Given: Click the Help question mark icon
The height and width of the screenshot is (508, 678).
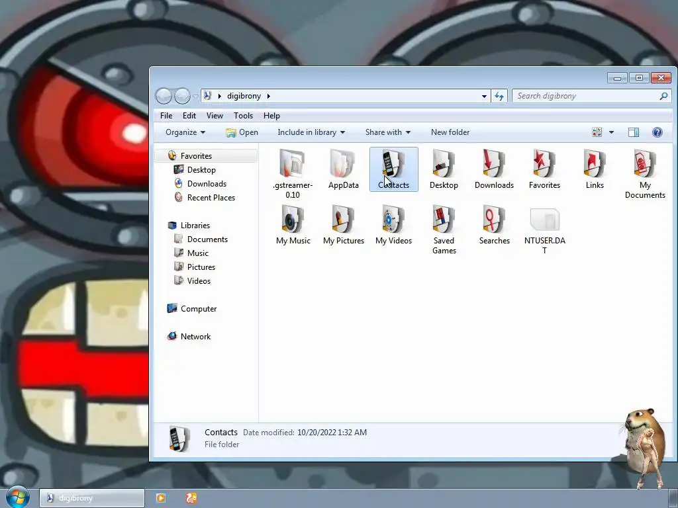Looking at the screenshot, I should (x=657, y=132).
